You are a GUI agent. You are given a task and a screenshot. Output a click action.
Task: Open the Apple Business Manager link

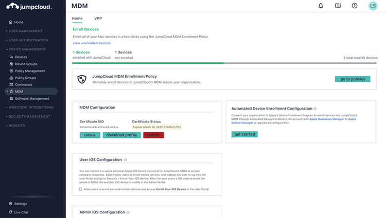click(x=327, y=119)
